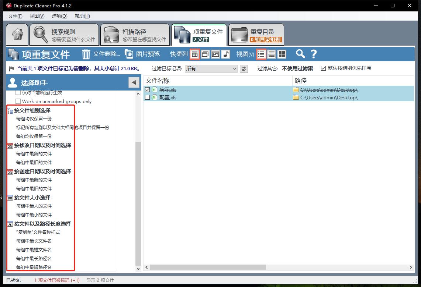Select the image quick-column layout icon

(x=215, y=54)
